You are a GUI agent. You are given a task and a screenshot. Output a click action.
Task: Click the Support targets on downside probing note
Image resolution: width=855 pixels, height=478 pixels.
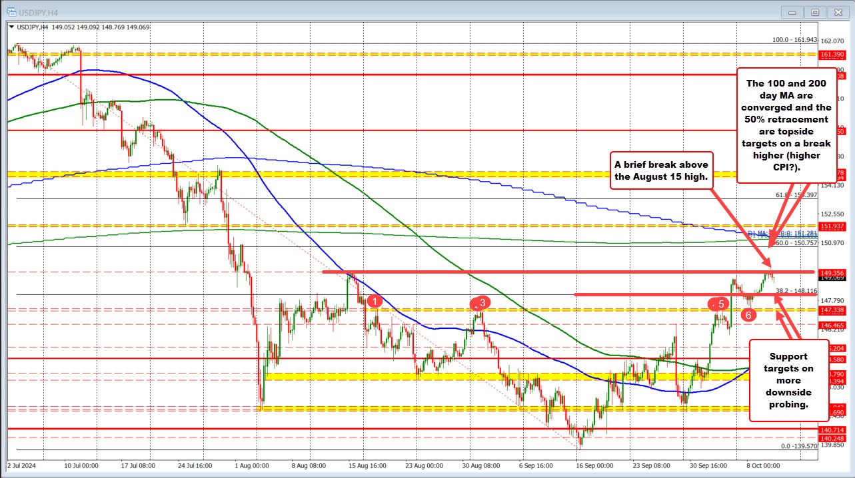(x=789, y=379)
